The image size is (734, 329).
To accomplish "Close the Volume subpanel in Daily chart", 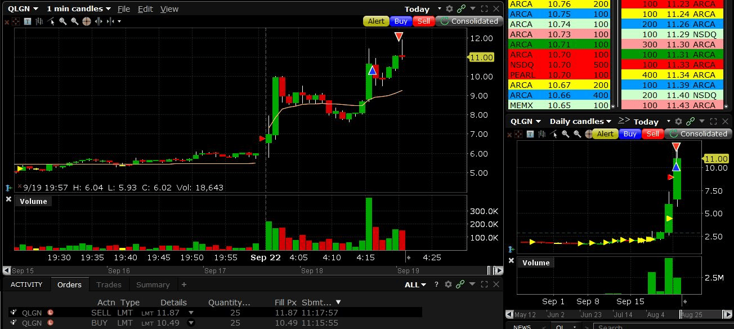I will (512, 260).
